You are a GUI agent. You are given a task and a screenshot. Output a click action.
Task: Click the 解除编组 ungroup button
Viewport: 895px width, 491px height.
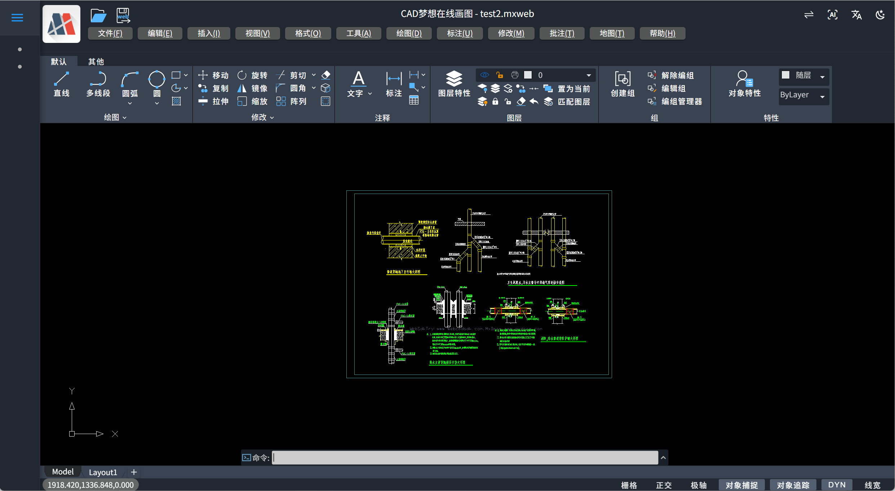pyautogui.click(x=677, y=75)
